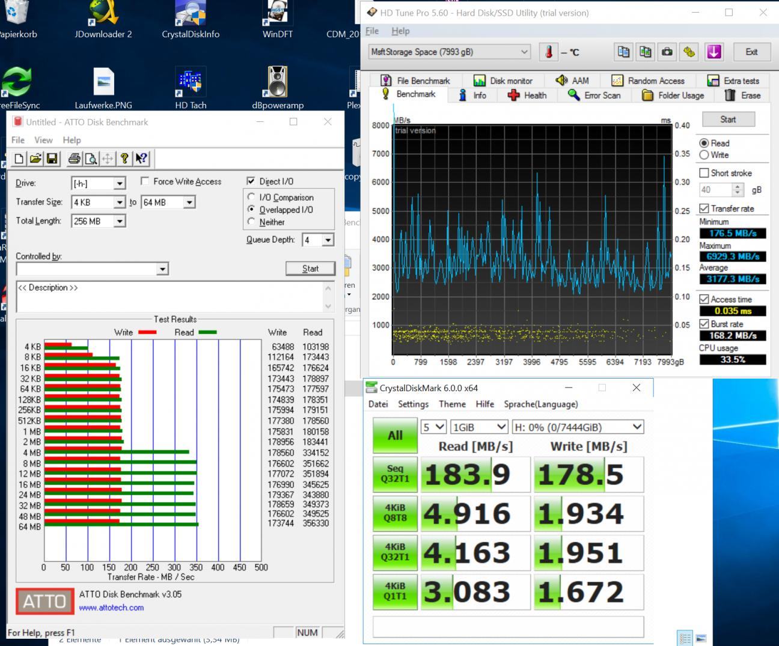The width and height of the screenshot is (779, 646).
Task: Switch to the Health tab in HD Tune
Action: [x=527, y=95]
